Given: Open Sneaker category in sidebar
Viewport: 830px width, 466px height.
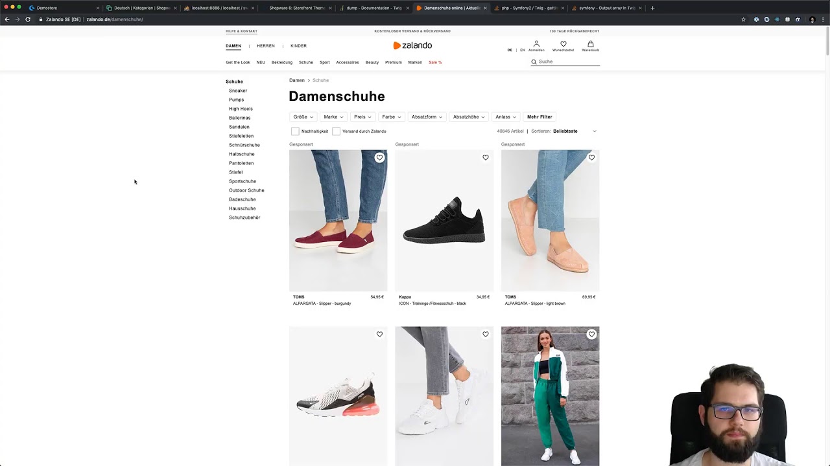Looking at the screenshot, I should tap(238, 91).
